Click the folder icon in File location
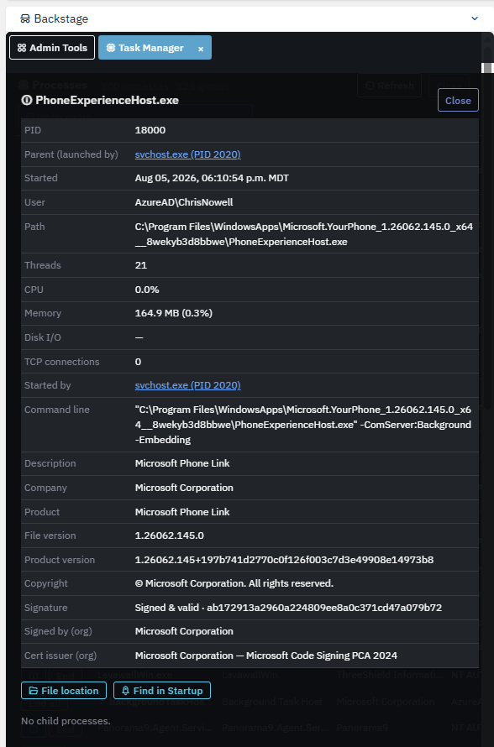Image resolution: width=494 pixels, height=747 pixels. (x=34, y=690)
